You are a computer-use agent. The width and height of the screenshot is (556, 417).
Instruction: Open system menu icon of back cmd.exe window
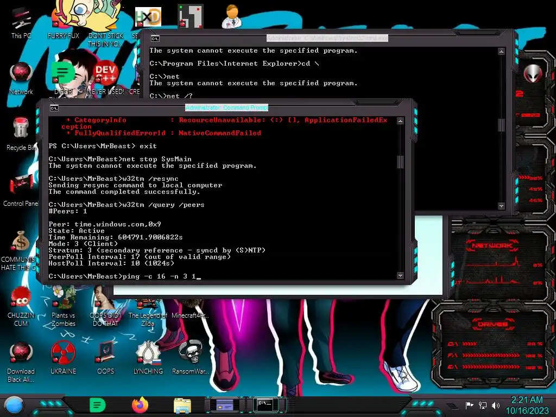[155, 39]
